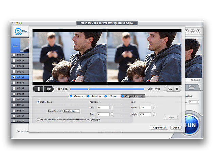
Task: Check the title 37 checkbox
Action: (14, 111)
